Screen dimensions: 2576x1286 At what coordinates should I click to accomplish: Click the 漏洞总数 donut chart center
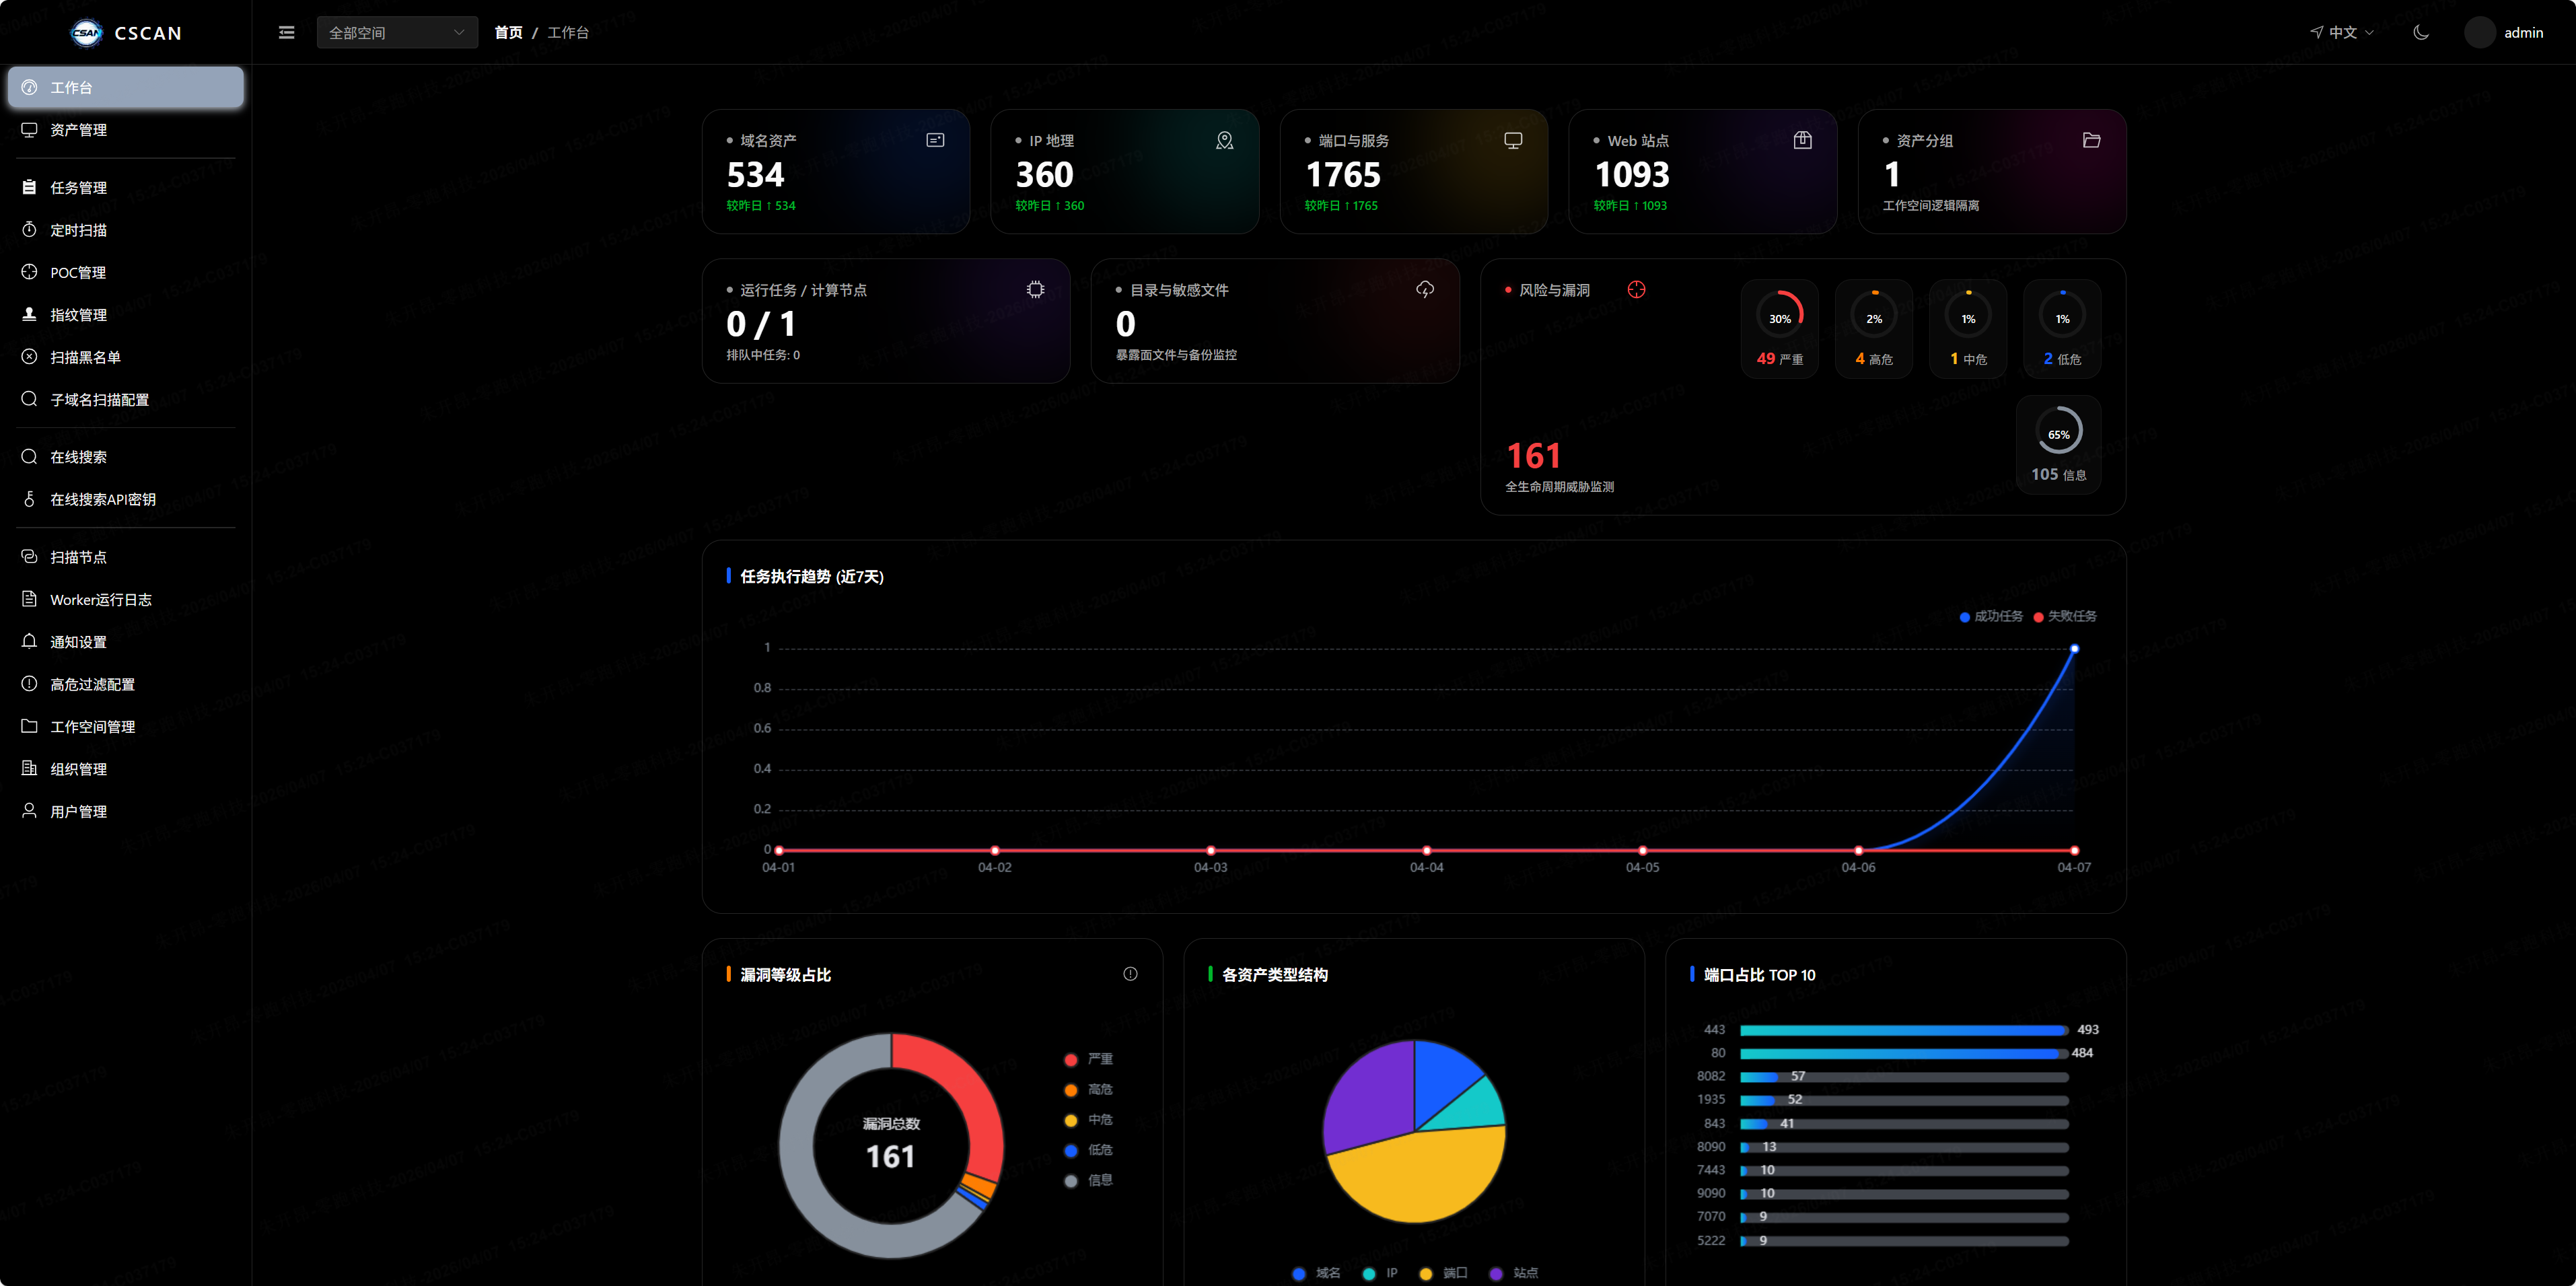coord(891,1145)
